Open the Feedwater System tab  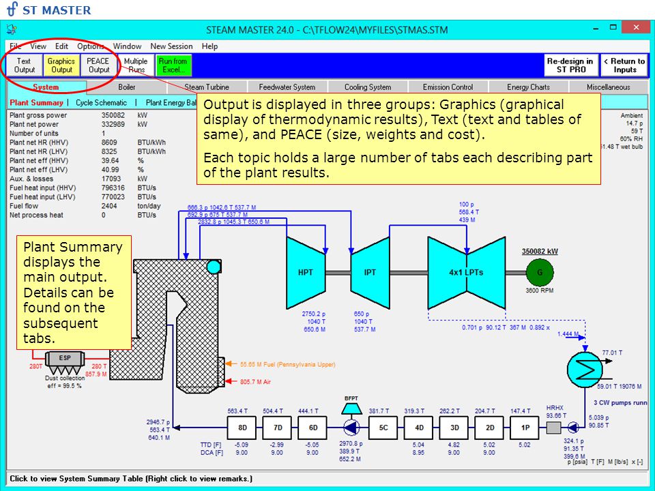coord(287,87)
